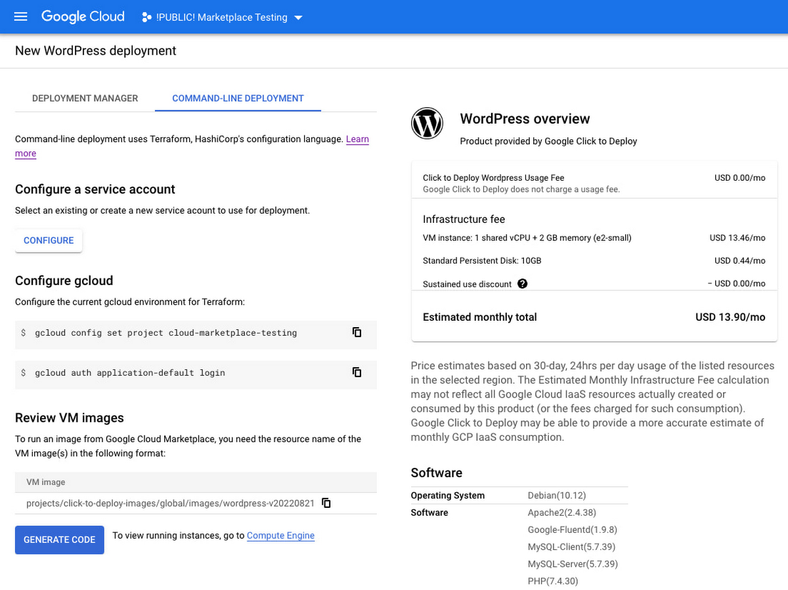Click the CONFIGURE button
This screenshot has height=590, width=788.
point(49,240)
